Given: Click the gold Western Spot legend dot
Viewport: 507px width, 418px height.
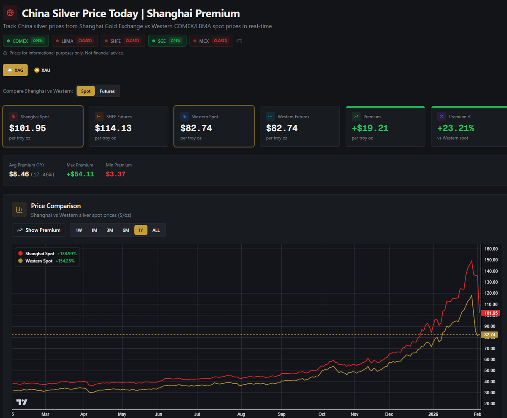Looking at the screenshot, I should [x=20, y=261].
